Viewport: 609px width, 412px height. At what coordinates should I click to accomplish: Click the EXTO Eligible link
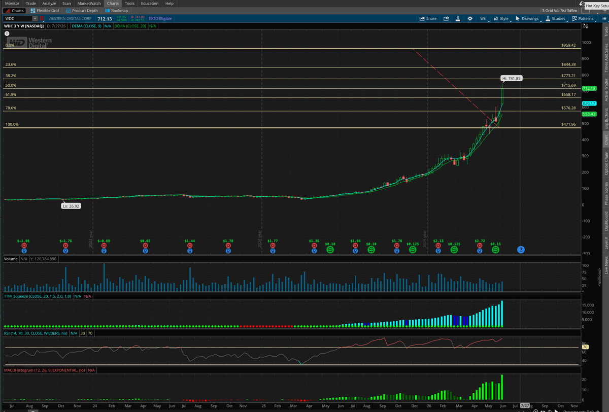coord(160,18)
